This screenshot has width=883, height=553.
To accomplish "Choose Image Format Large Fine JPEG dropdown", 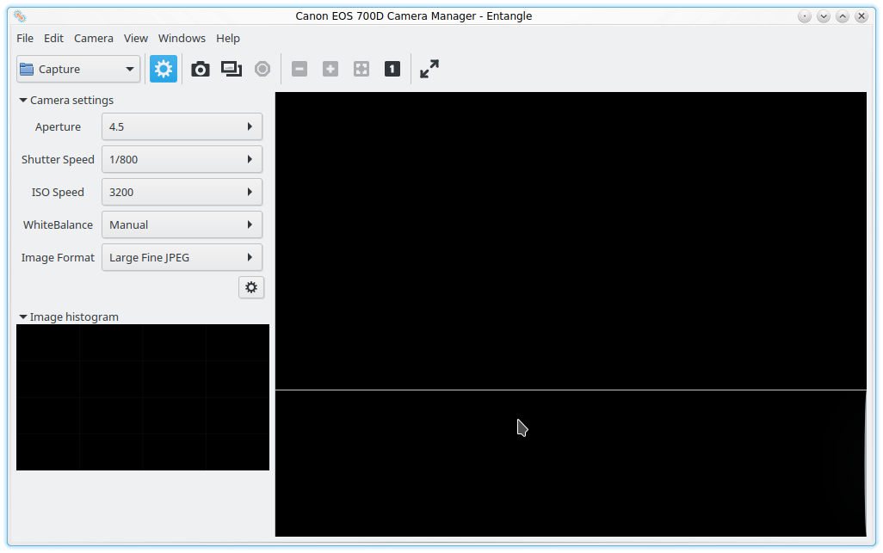I will click(x=182, y=257).
